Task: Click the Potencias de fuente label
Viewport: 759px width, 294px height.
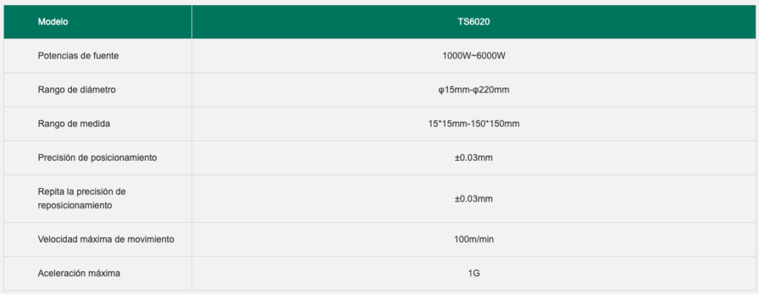Action: point(79,56)
